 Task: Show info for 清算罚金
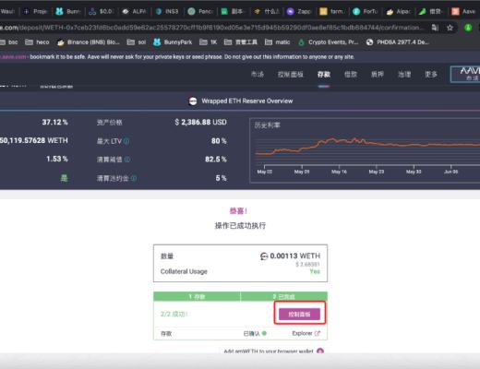(x=134, y=178)
